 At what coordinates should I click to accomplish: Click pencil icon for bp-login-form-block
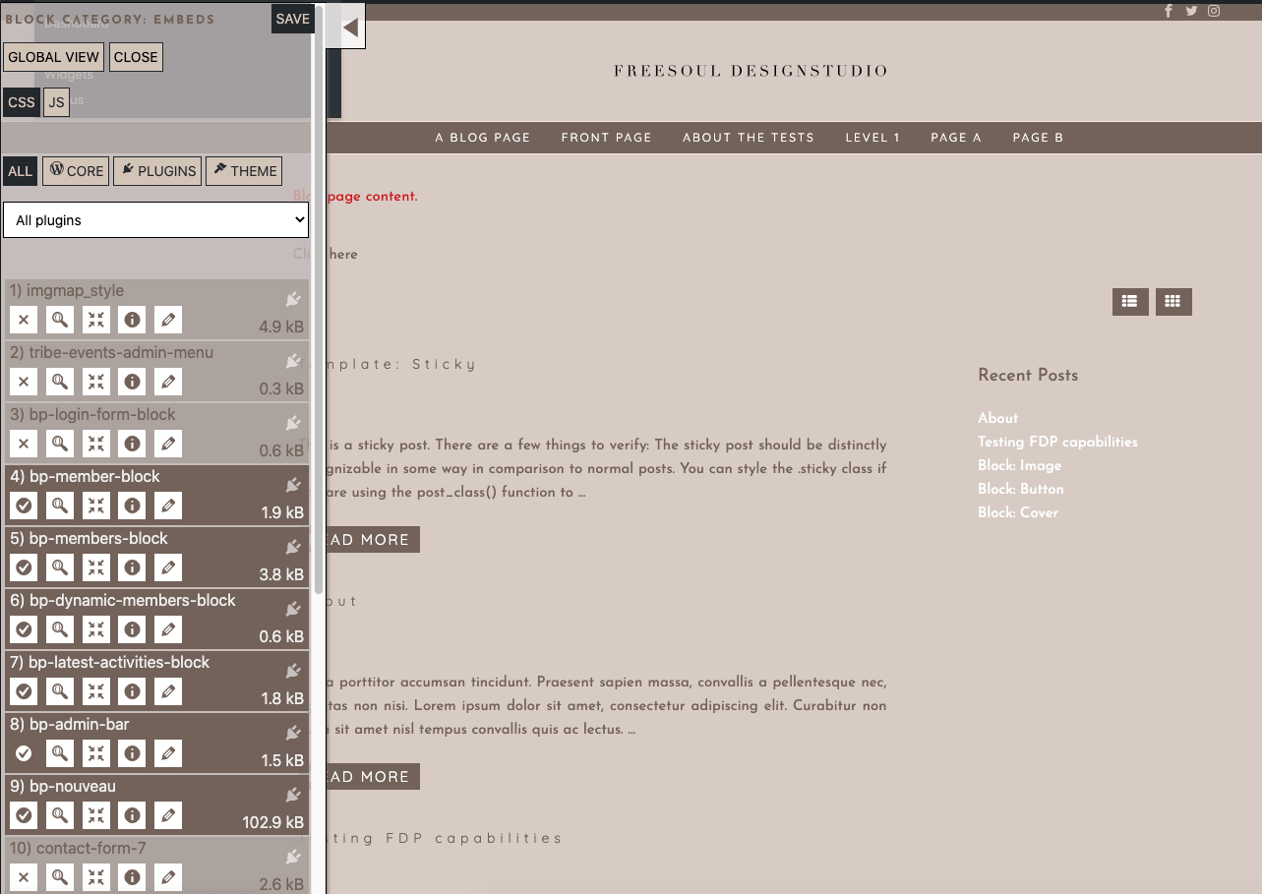pyautogui.click(x=168, y=444)
